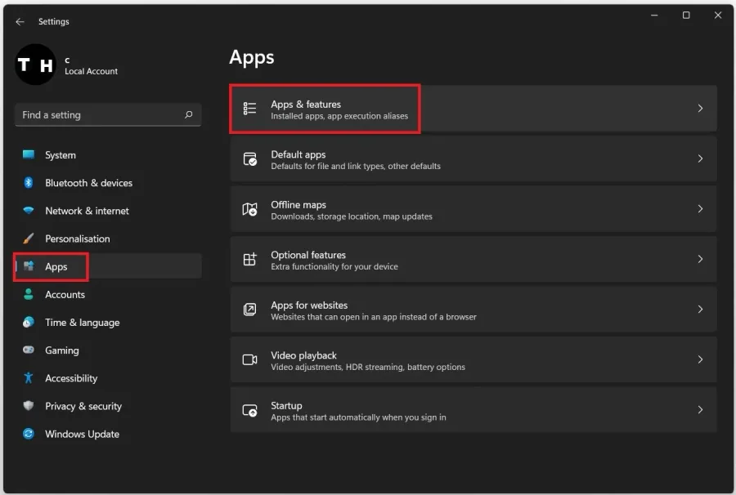Select Apps label in sidebar
This screenshot has width=736, height=495.
pyautogui.click(x=56, y=267)
